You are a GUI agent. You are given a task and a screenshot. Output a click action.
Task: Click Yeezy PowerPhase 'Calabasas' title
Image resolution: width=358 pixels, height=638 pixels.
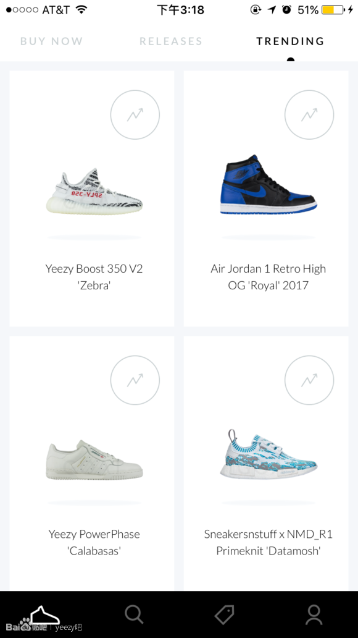pos(94,542)
